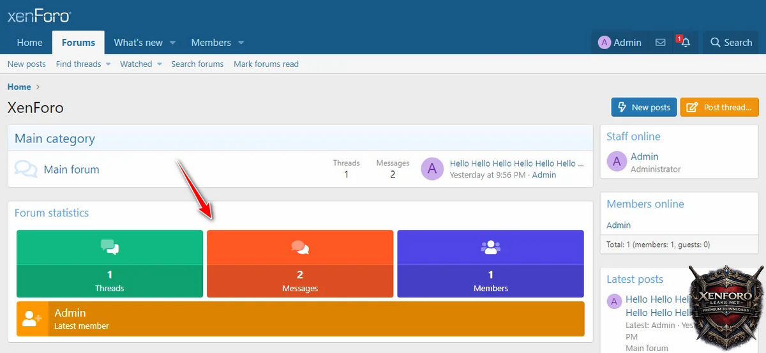Click the orange Messages statistics icon
This screenshot has height=353, width=766.
point(300,247)
